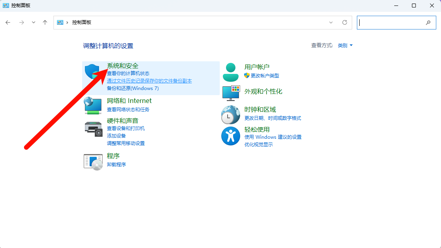Open 查看网络状态和任务 link

[x=128, y=109]
